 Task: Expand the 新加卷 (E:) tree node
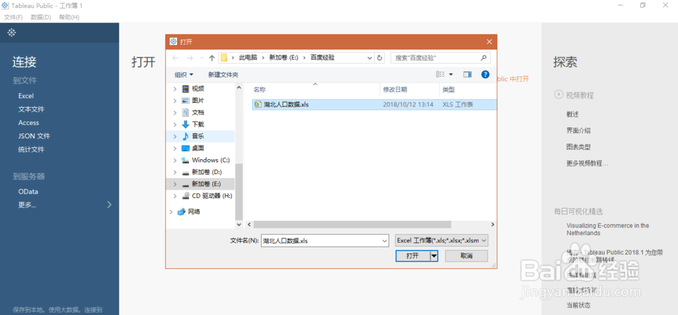175,184
